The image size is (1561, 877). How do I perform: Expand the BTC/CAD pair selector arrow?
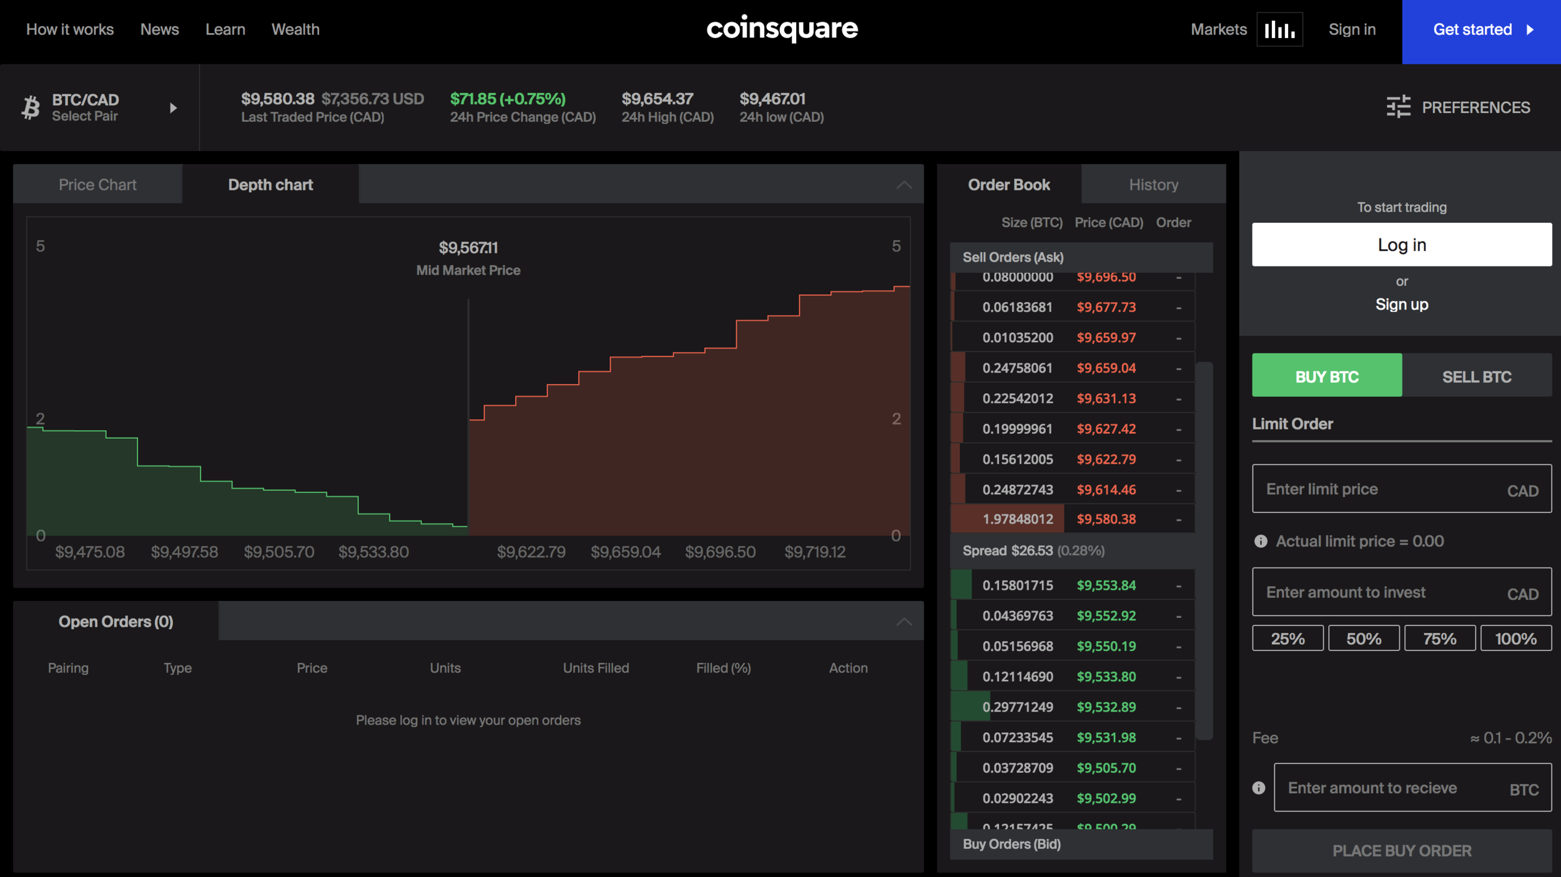[173, 108]
